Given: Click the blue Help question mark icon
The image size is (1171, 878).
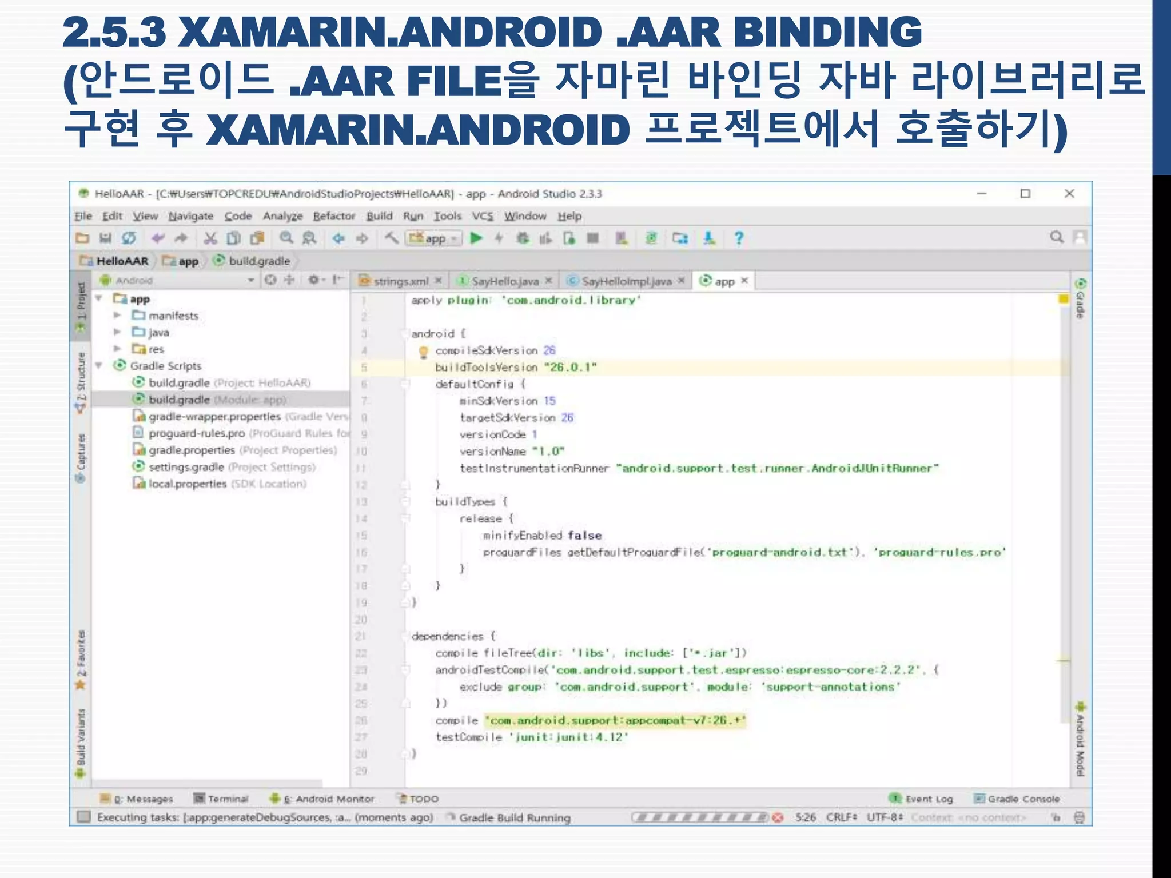Looking at the screenshot, I should pos(739,238).
